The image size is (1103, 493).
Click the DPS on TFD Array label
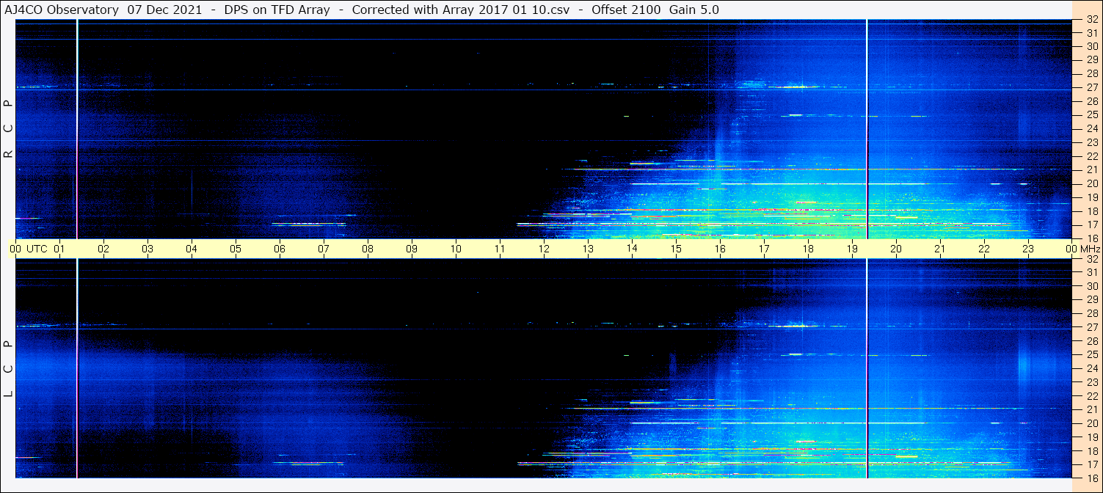277,10
